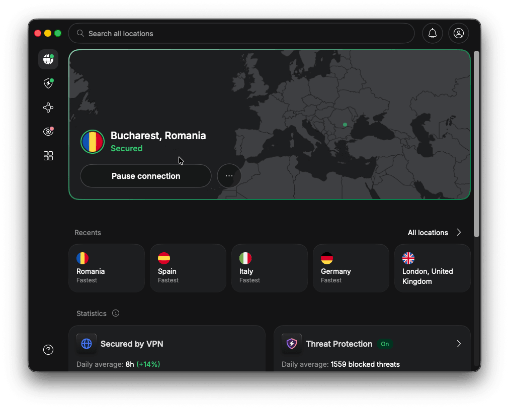The height and width of the screenshot is (409, 509).
Task: Connect to London, United Kingdom card
Action: (x=433, y=268)
